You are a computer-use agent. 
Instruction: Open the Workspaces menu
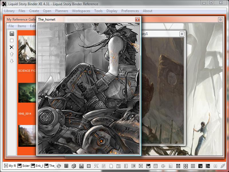click(81, 11)
